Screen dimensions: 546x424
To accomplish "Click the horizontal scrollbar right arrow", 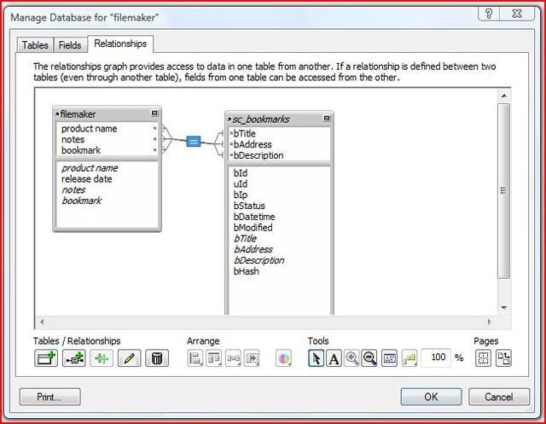I will tap(489, 322).
